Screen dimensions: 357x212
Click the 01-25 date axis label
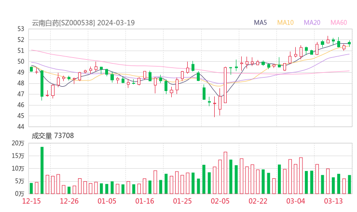point(182,201)
